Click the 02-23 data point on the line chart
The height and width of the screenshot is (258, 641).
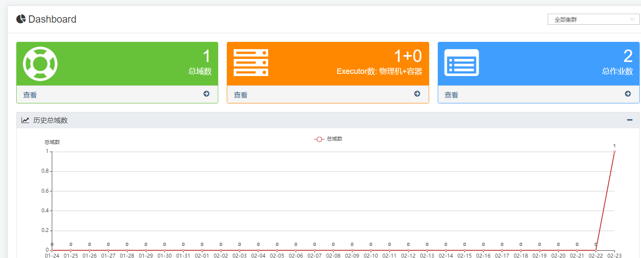614,152
